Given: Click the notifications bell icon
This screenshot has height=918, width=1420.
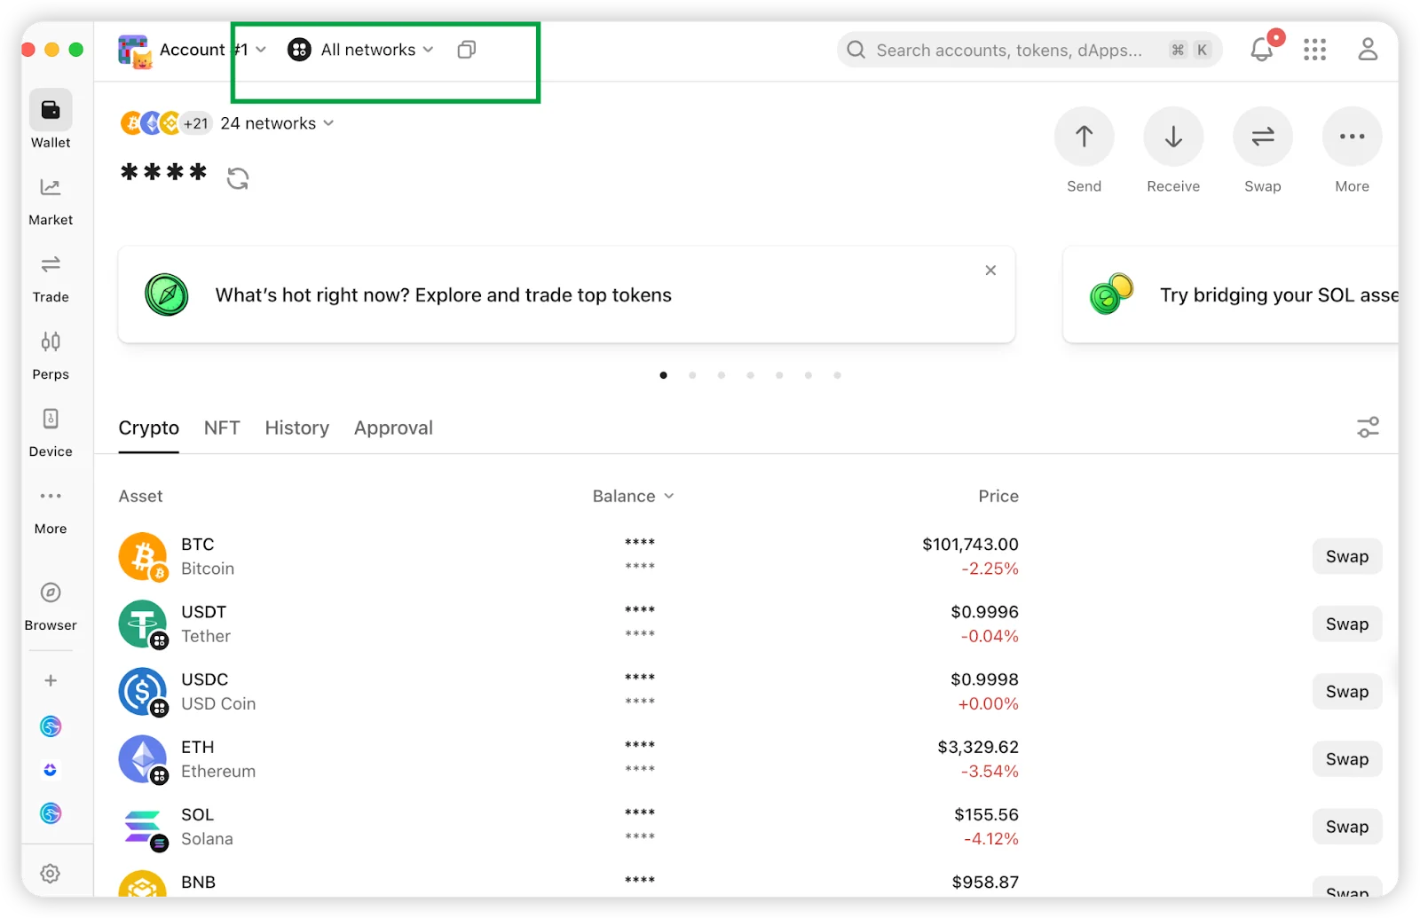Looking at the screenshot, I should (1261, 50).
